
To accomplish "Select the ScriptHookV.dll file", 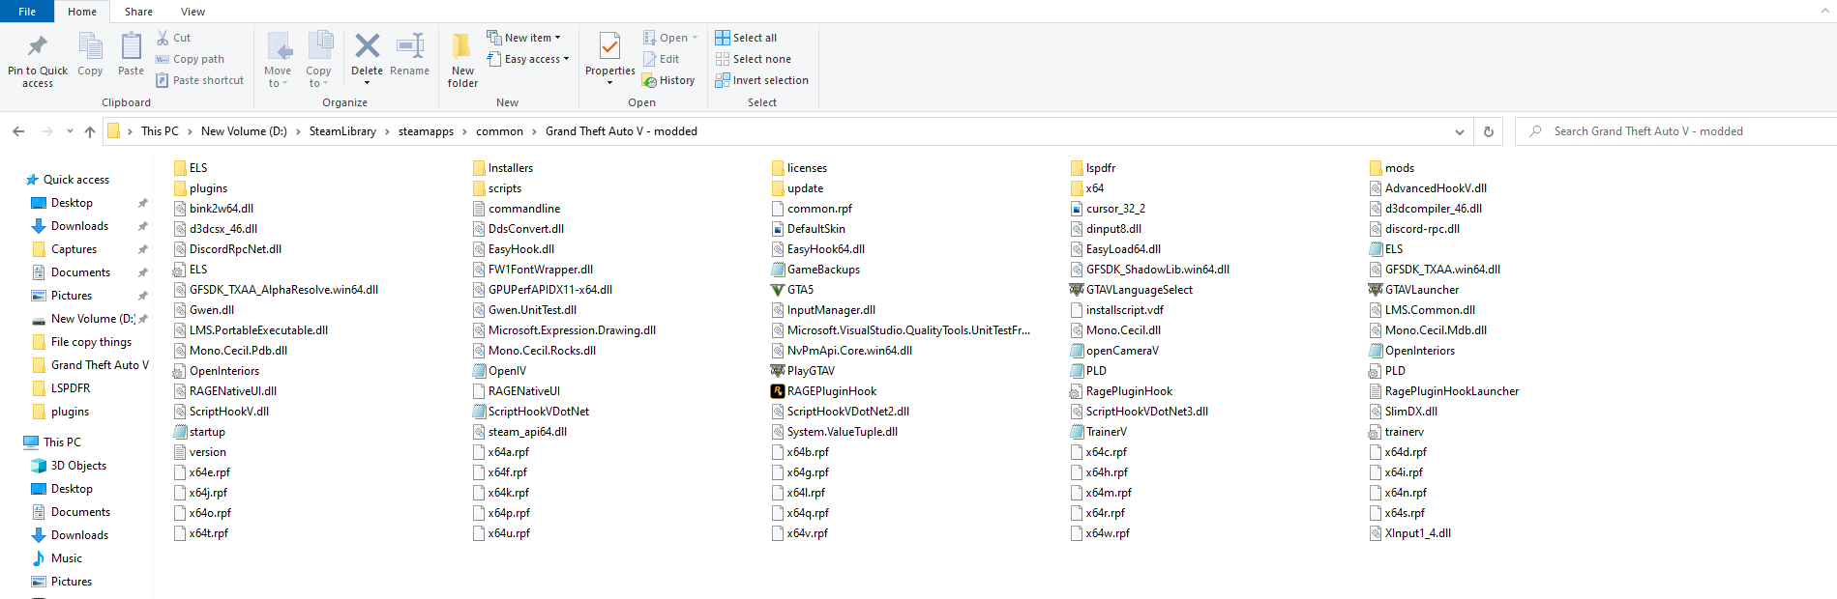I will click(x=221, y=412).
